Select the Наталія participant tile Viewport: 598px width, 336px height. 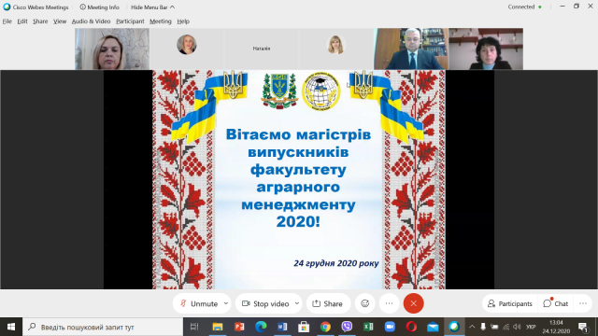(262, 49)
